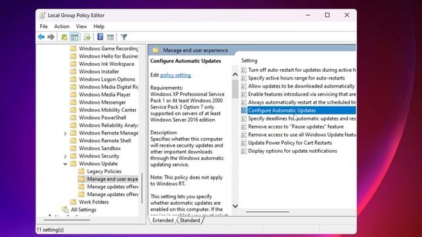Image resolution: width=422 pixels, height=237 pixels.
Task: Click policy icon beside Turn off auto-restart
Action: tap(243, 70)
